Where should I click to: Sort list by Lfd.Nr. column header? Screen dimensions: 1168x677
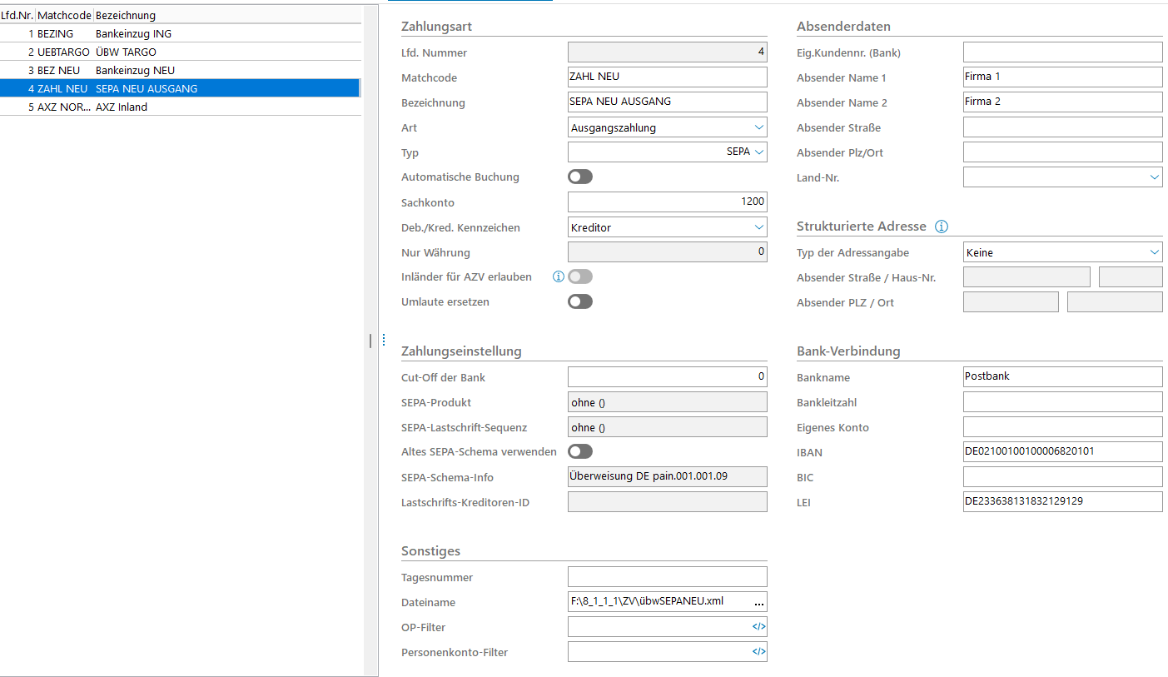(17, 15)
